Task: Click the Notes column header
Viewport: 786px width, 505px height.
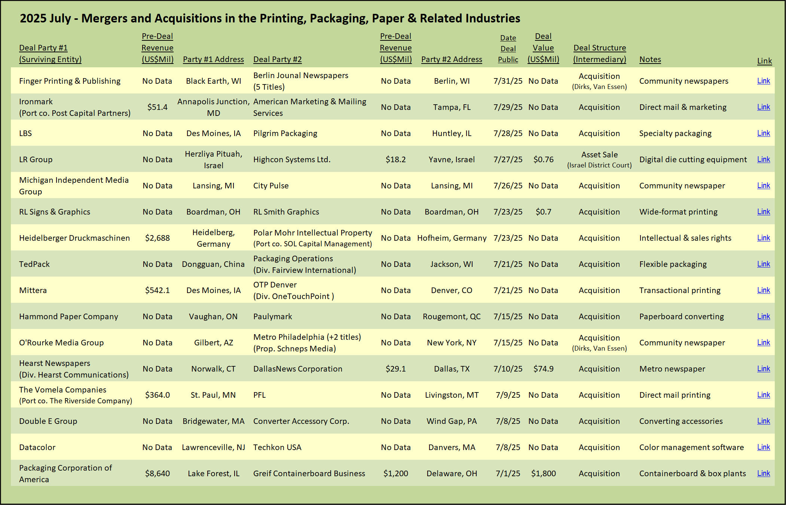Action: pyautogui.click(x=650, y=59)
